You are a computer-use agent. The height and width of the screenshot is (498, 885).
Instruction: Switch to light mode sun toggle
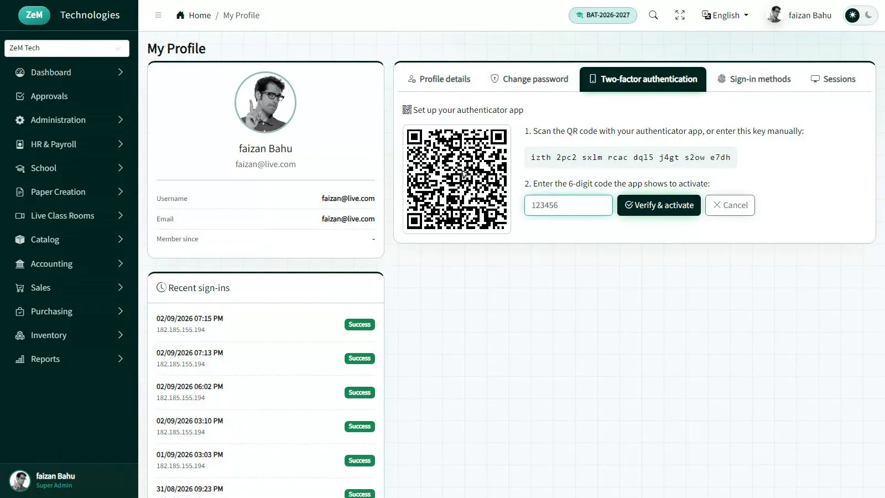pos(853,15)
